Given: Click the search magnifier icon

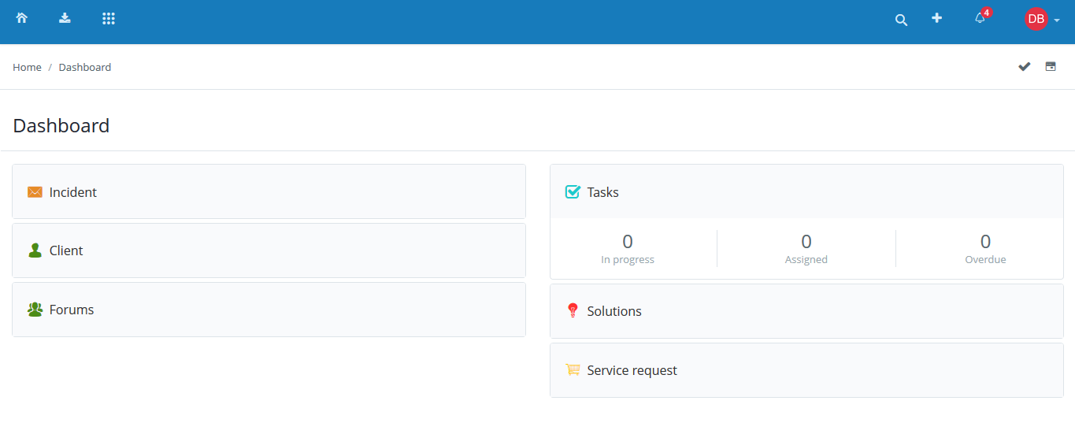Looking at the screenshot, I should (901, 20).
